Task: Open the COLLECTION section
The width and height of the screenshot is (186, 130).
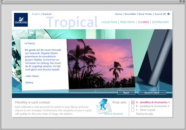Action: (x=109, y=22)
